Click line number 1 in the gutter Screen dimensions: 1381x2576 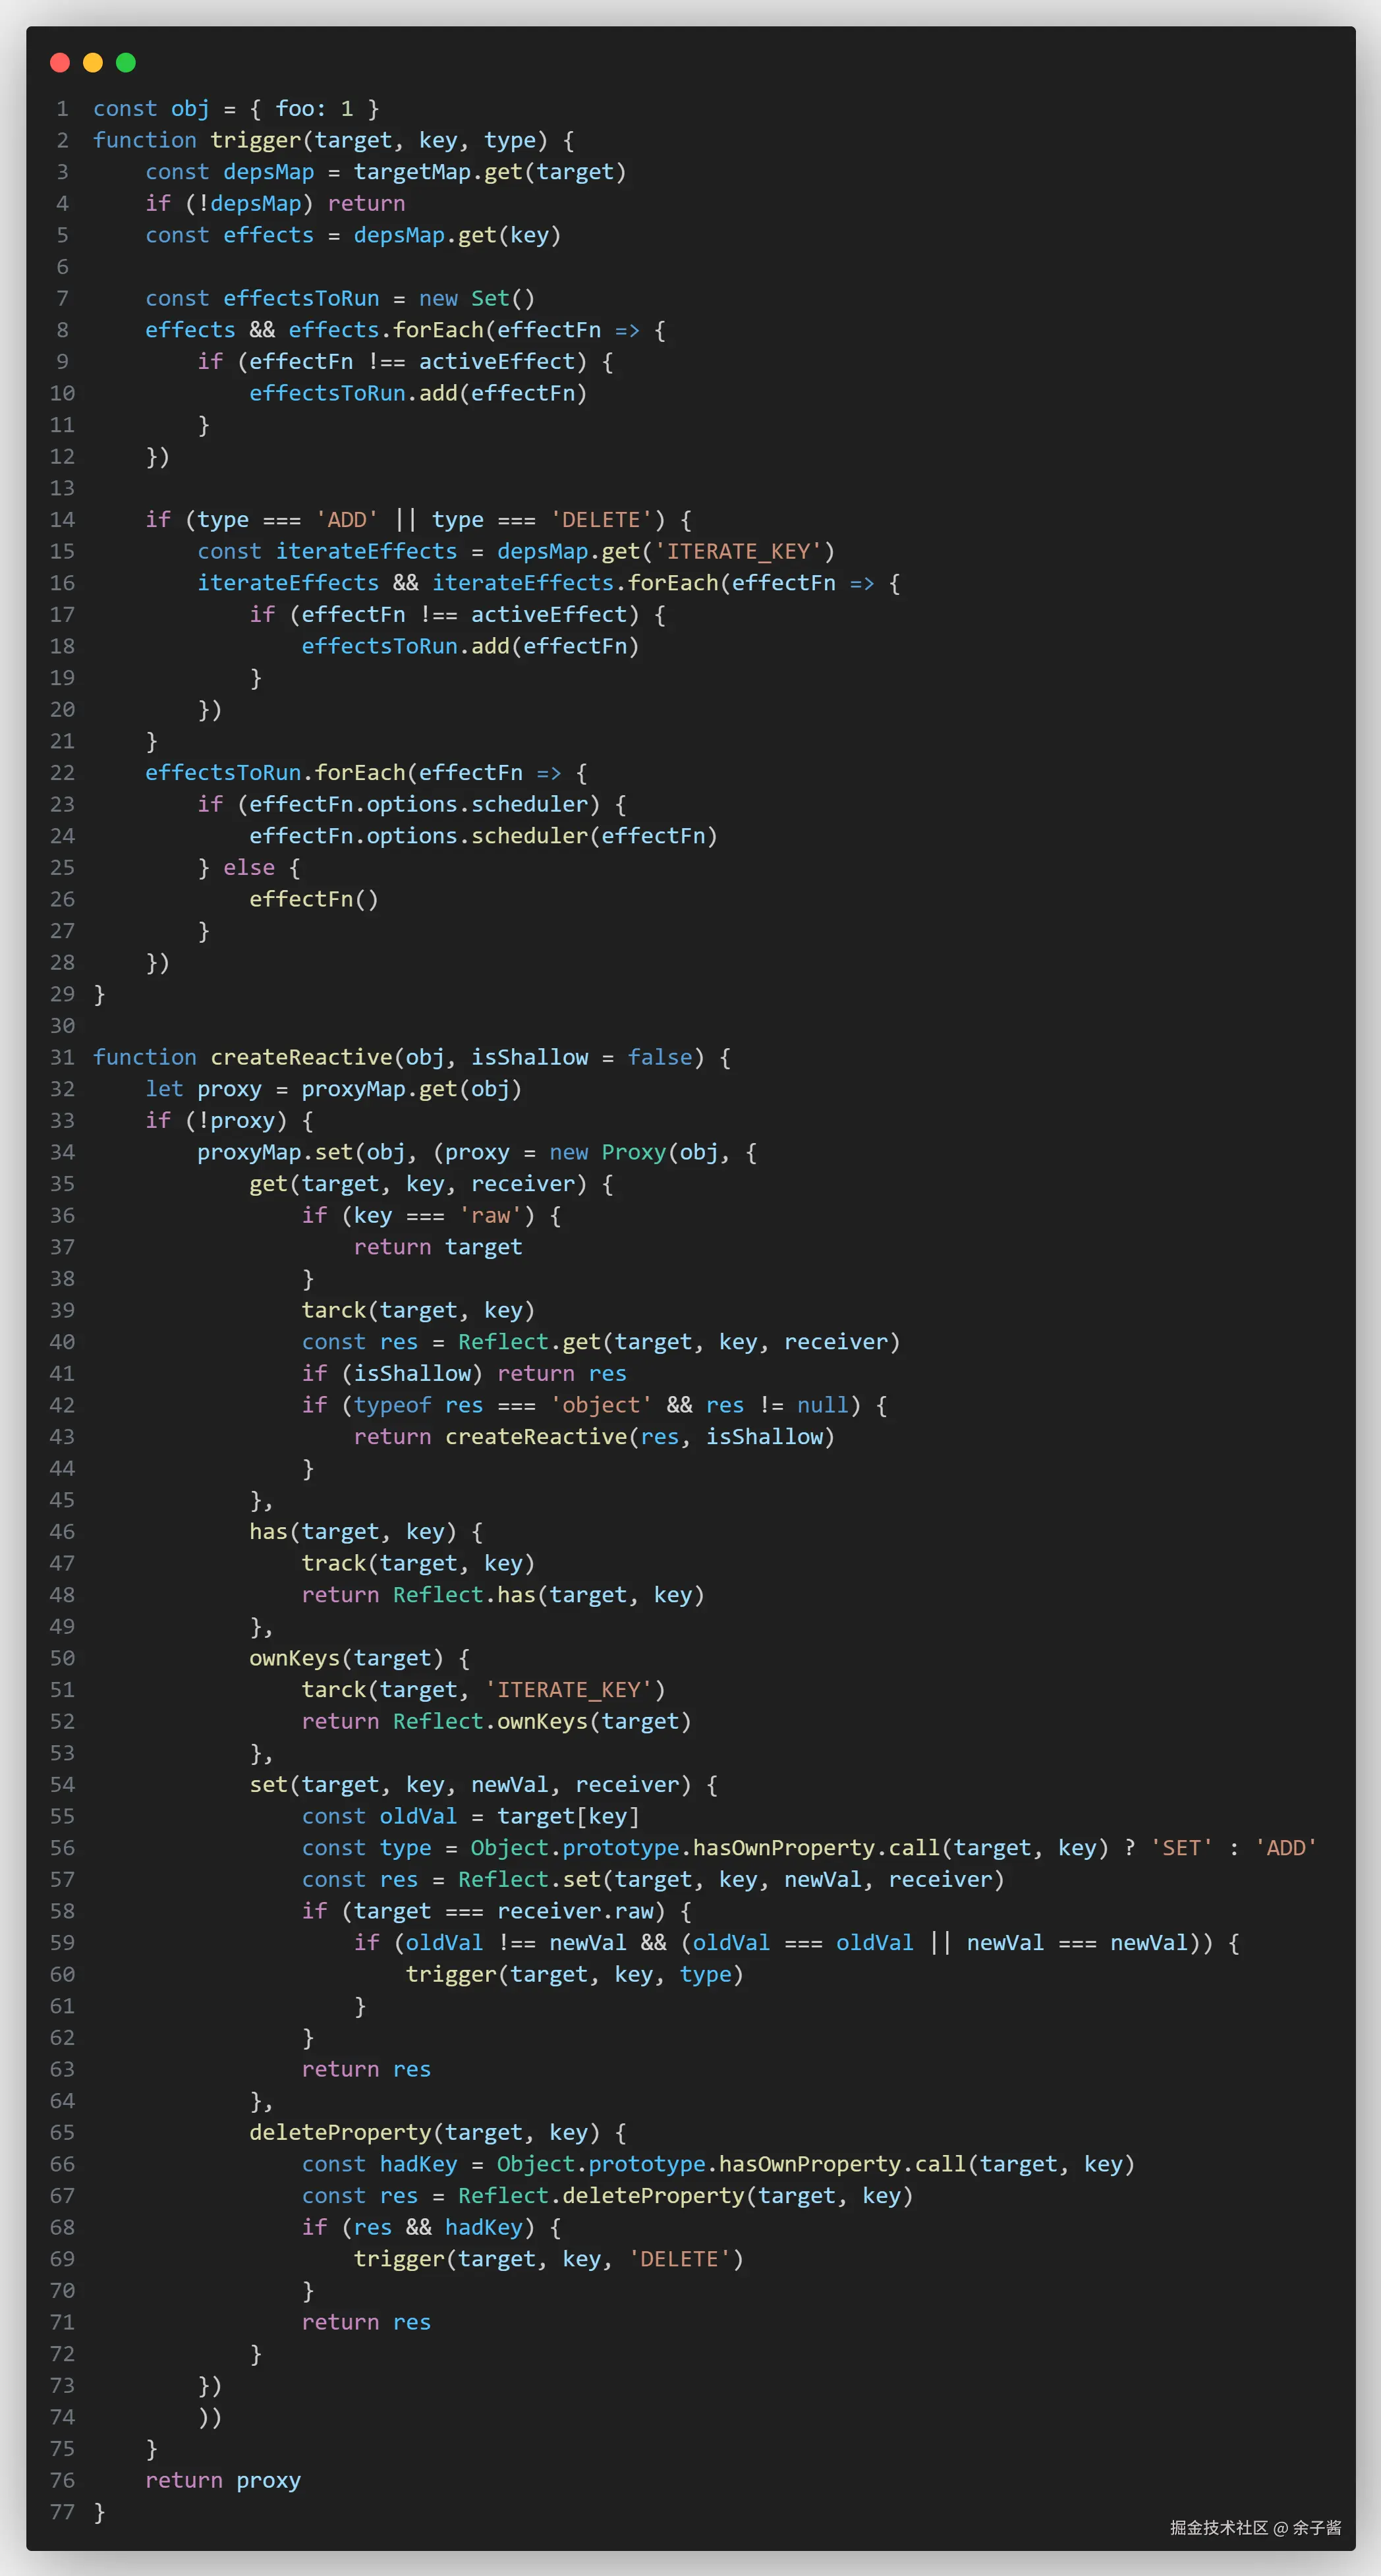62,108
